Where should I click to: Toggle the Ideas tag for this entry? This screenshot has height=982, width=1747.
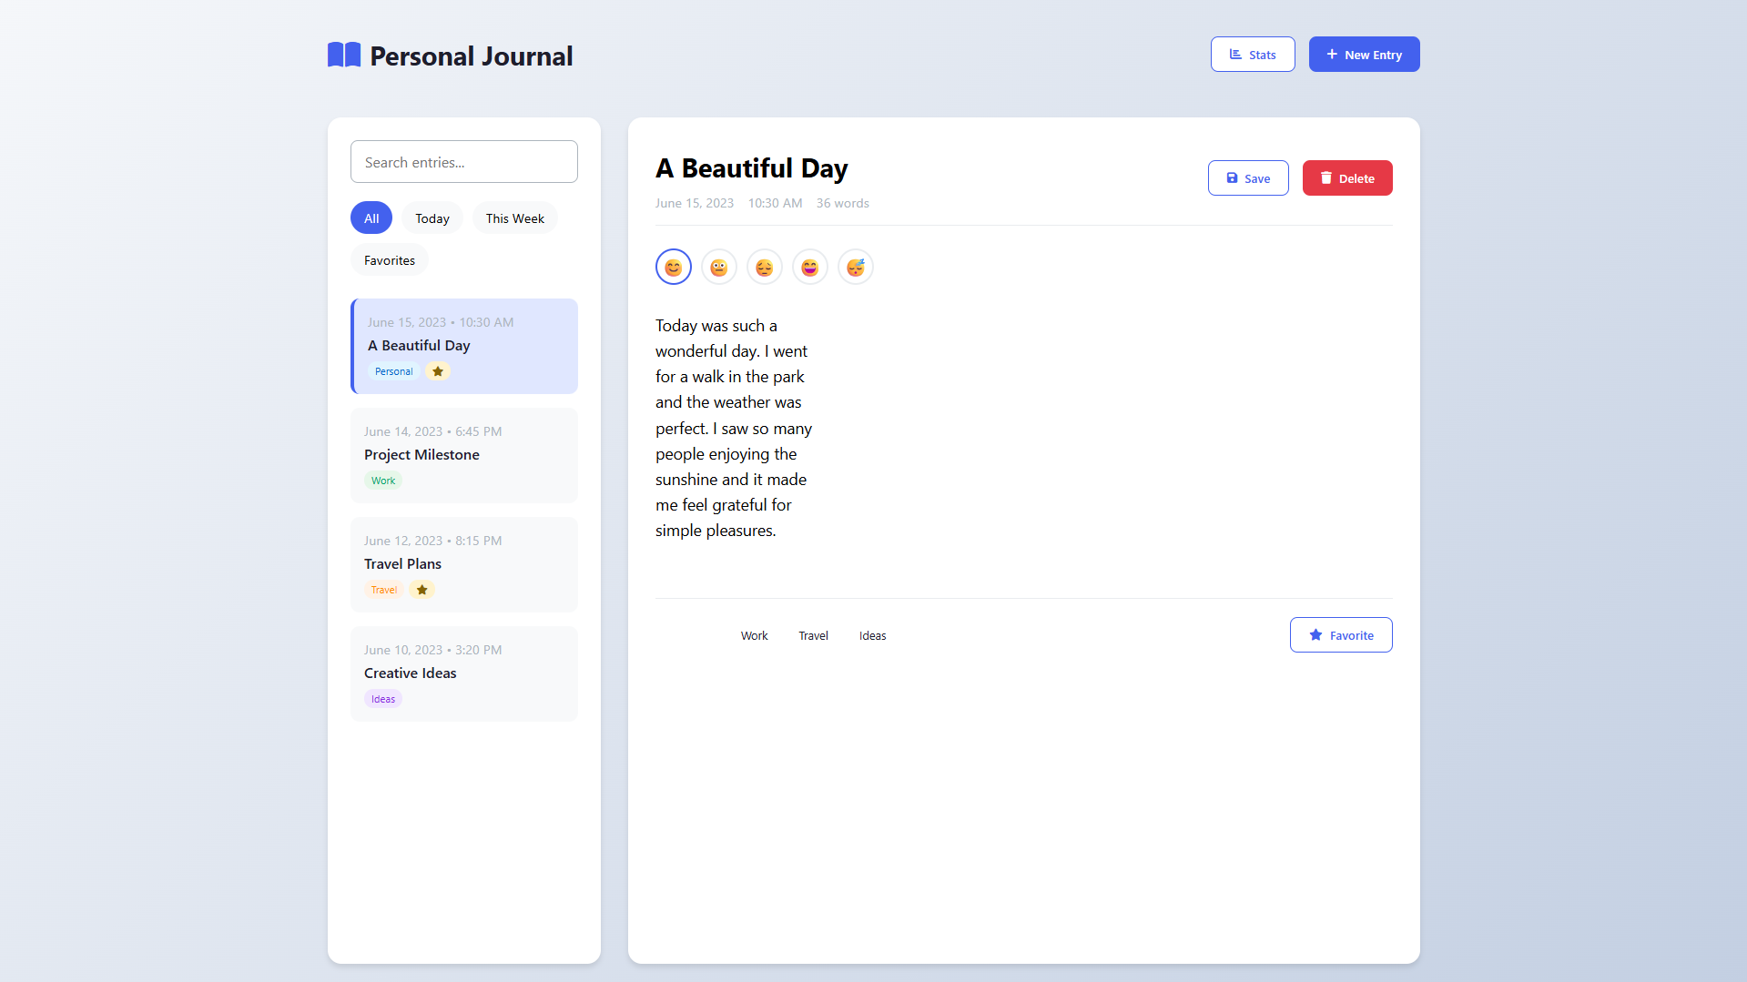click(872, 636)
